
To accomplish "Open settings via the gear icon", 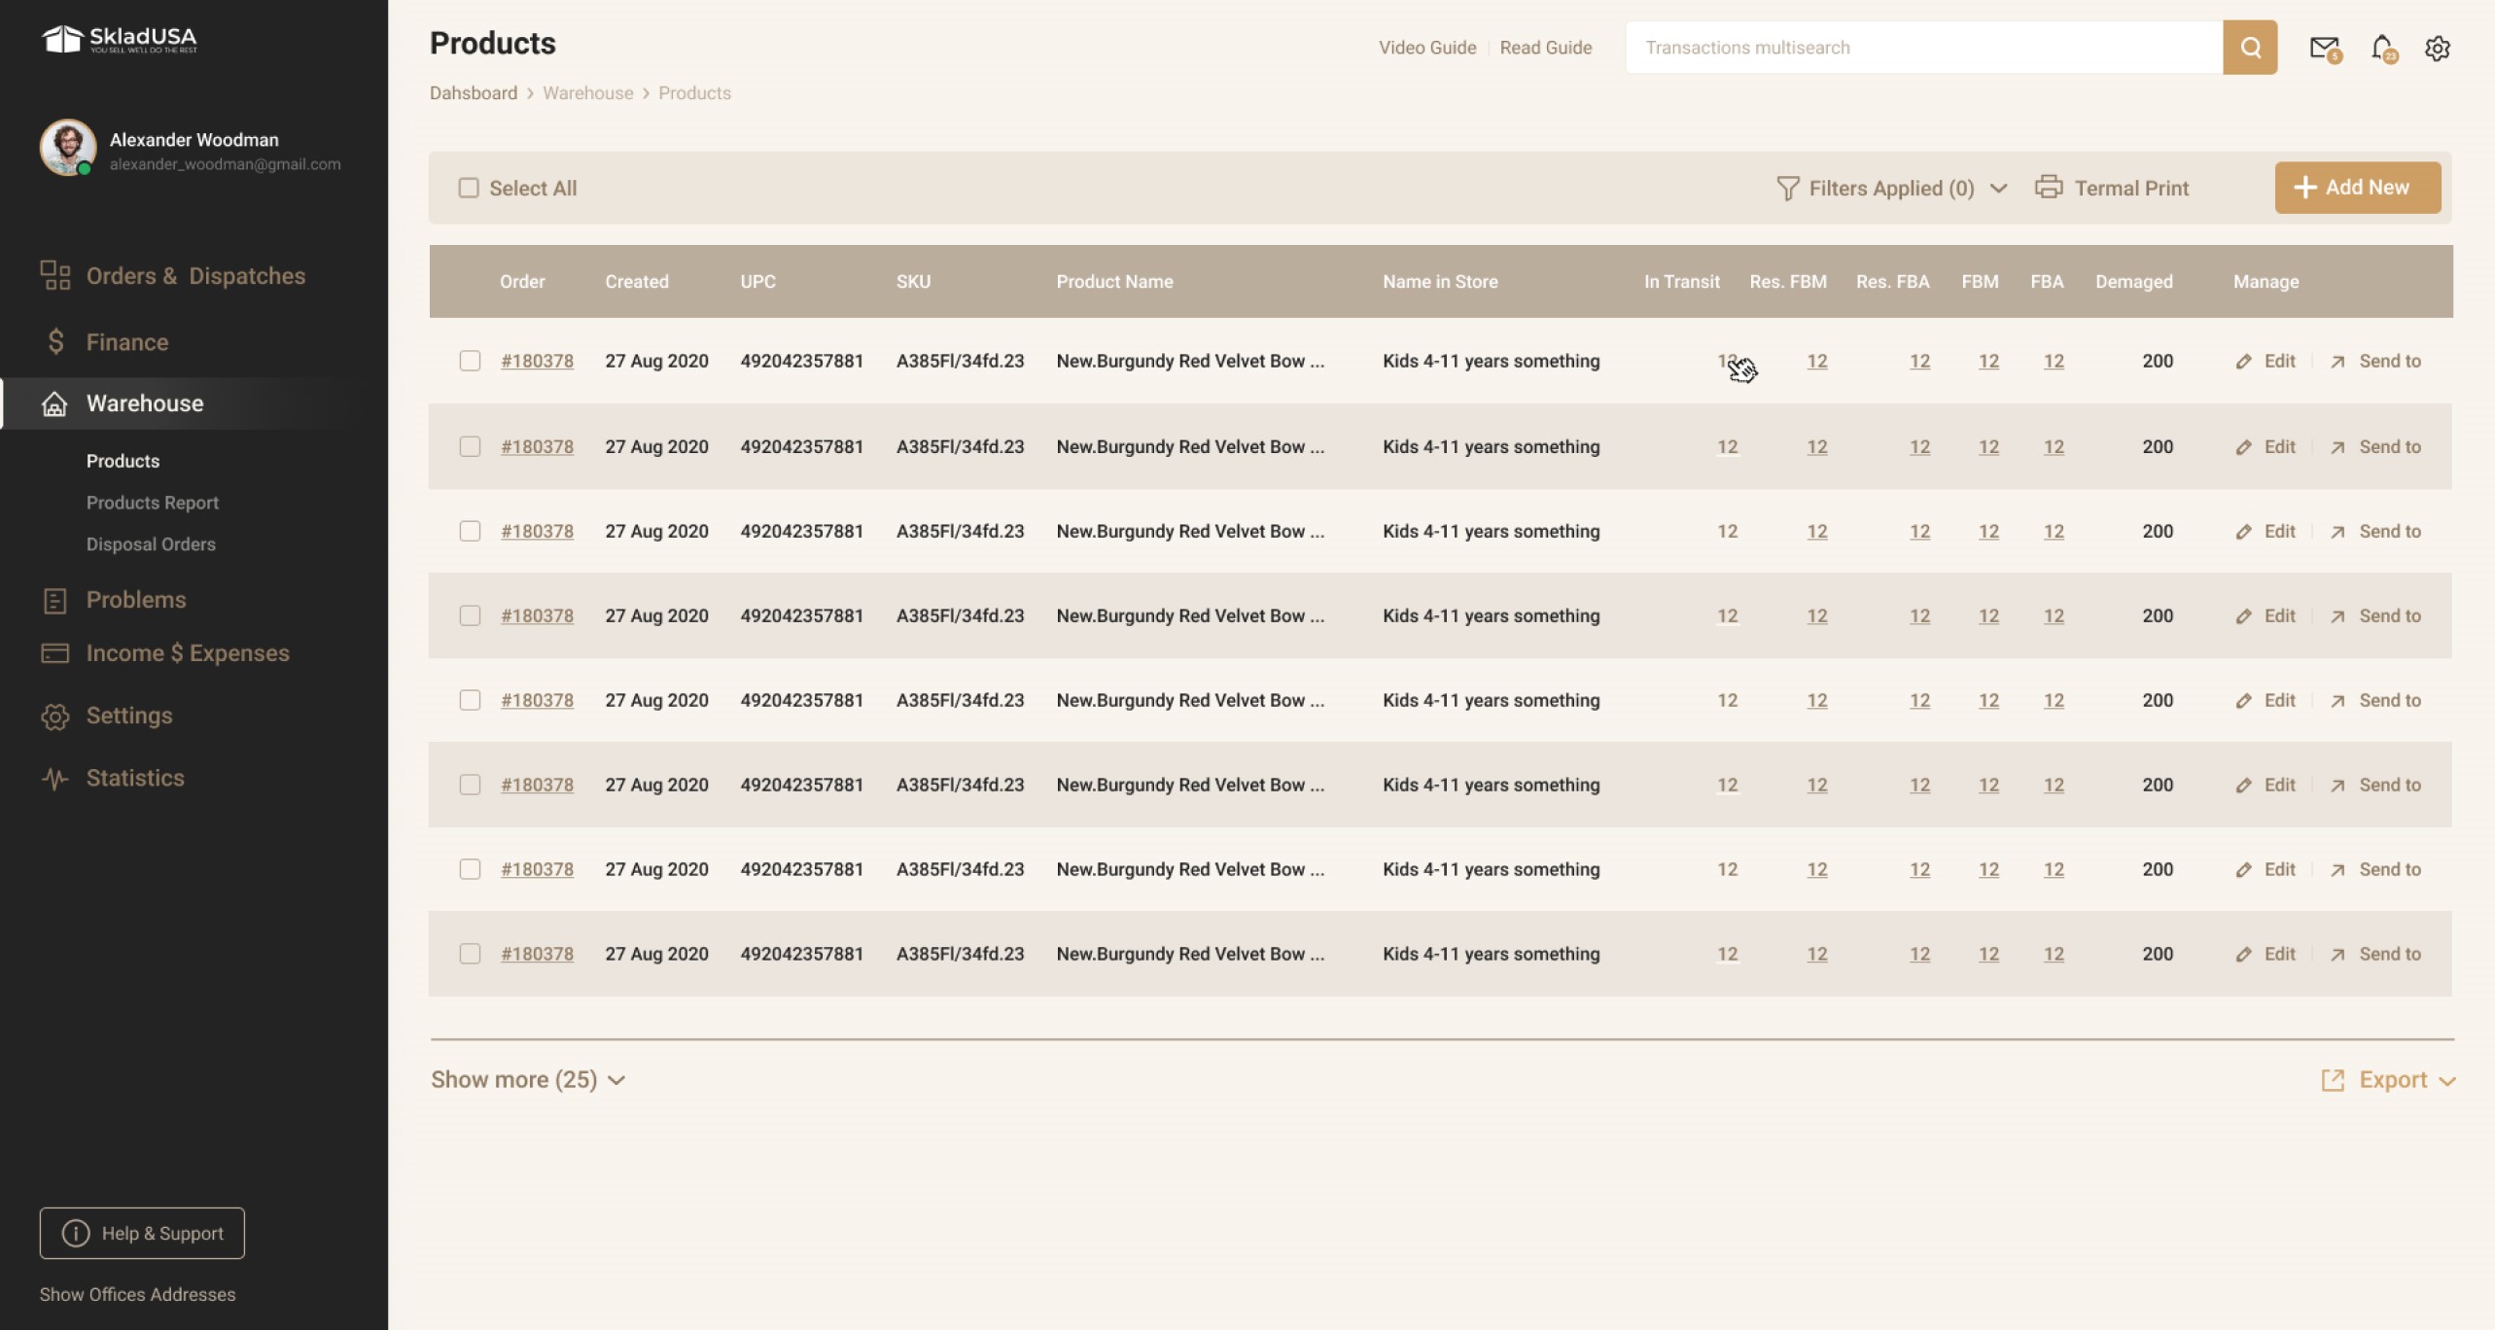I will pyautogui.click(x=2438, y=47).
